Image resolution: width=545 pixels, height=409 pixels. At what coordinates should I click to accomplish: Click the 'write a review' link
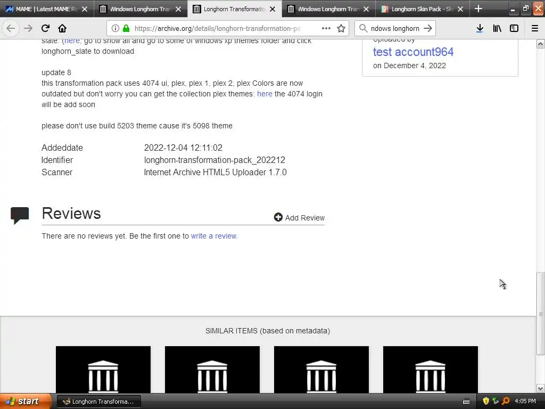coord(213,236)
